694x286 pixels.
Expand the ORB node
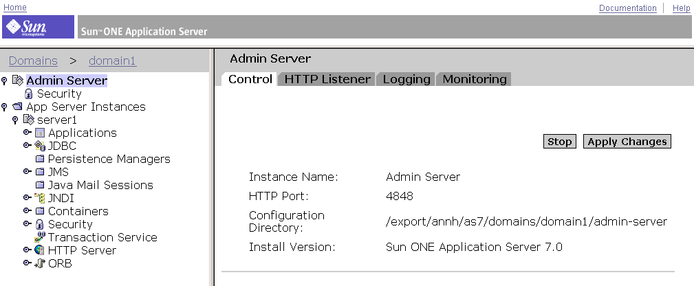point(28,263)
